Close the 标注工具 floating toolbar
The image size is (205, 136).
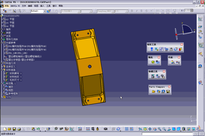182,44
